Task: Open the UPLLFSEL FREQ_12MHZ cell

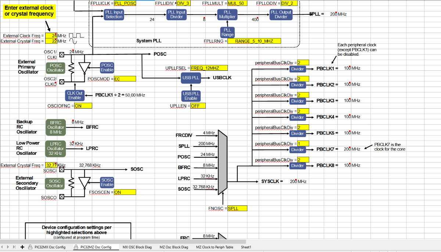Action: point(209,68)
